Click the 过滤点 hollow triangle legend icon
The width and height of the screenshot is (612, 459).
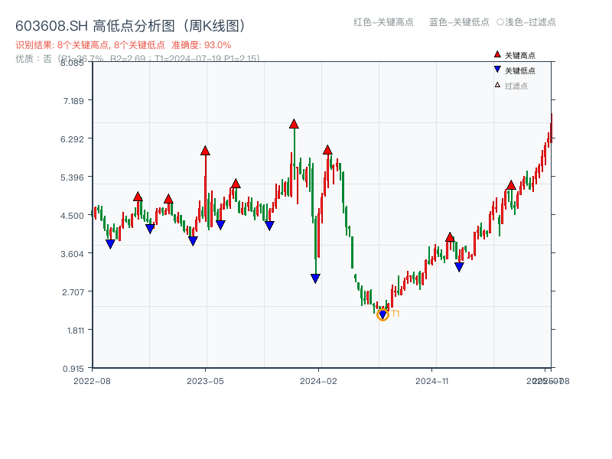[x=496, y=85]
